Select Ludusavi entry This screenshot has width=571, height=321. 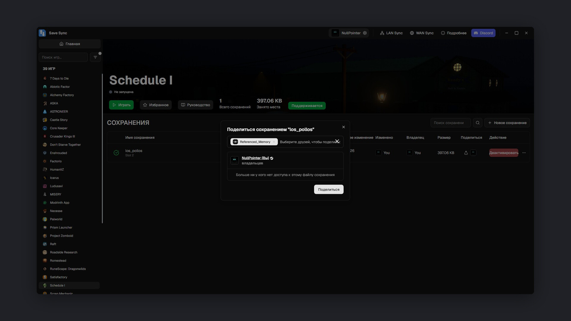click(x=69, y=186)
